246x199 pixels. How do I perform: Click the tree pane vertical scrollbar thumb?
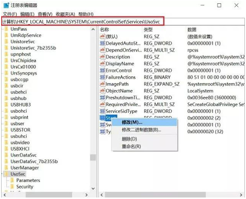(93, 157)
